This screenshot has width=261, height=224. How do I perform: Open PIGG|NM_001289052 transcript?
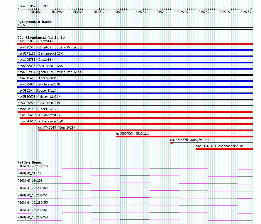(33, 188)
